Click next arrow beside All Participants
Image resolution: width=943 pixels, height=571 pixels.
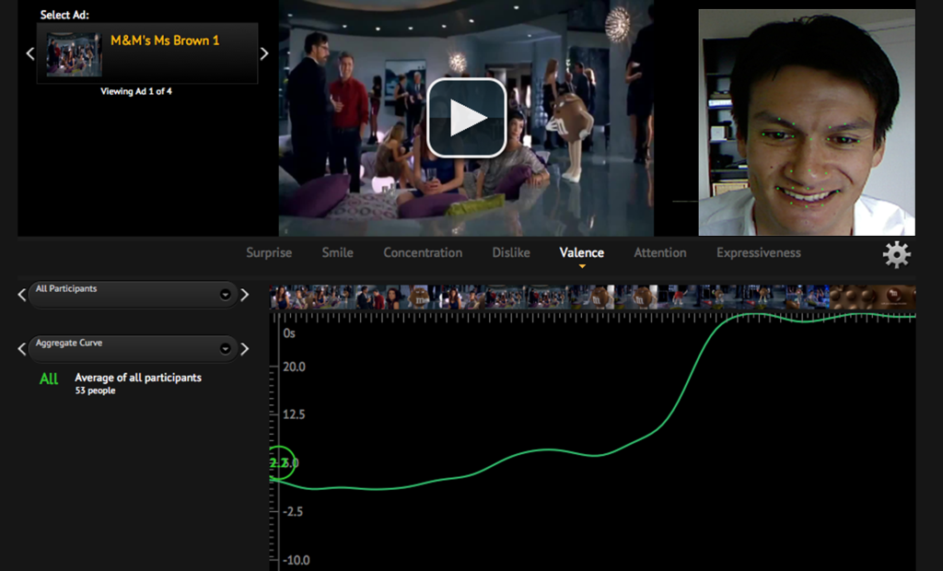(x=245, y=295)
